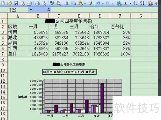Image resolution: width=161 pixels, height=120 pixels.
Task: Select column D header
Action: click(79, 16)
